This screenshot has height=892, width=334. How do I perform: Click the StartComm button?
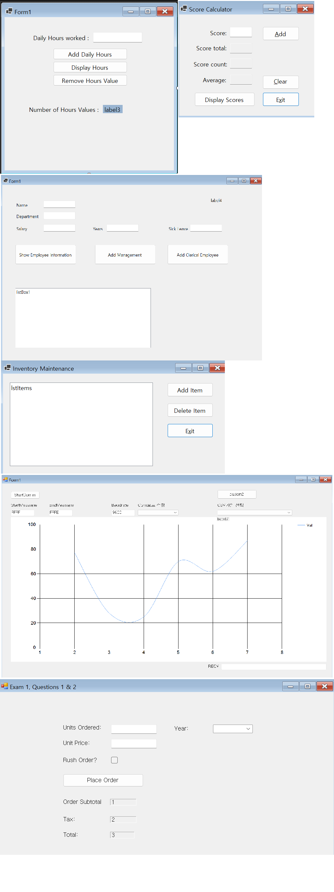(x=25, y=495)
